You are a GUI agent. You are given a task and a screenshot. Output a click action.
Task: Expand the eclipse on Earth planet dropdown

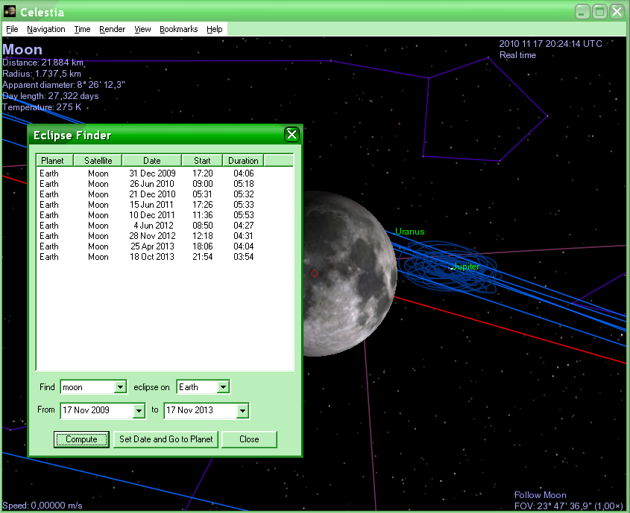tap(223, 387)
